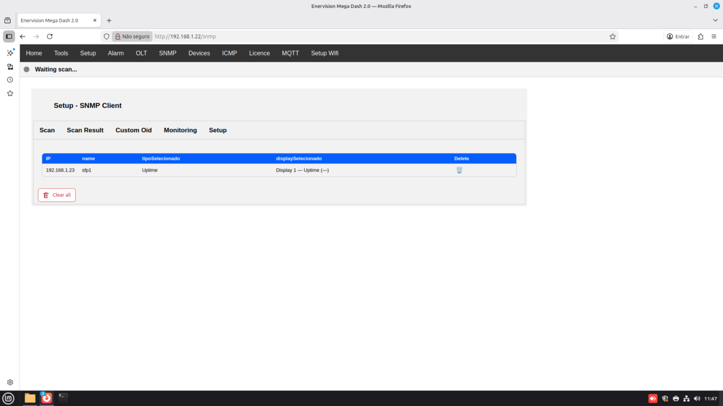Open the Firefox hamburger application menu
Image resolution: width=723 pixels, height=406 pixels.
[714, 37]
